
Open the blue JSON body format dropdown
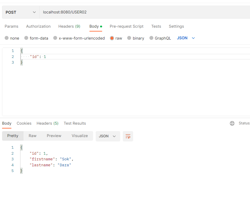click(186, 38)
